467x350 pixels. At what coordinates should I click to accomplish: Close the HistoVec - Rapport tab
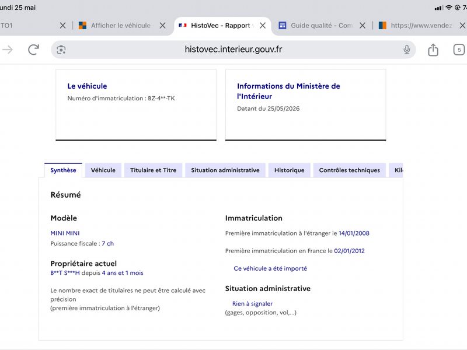[x=263, y=26]
